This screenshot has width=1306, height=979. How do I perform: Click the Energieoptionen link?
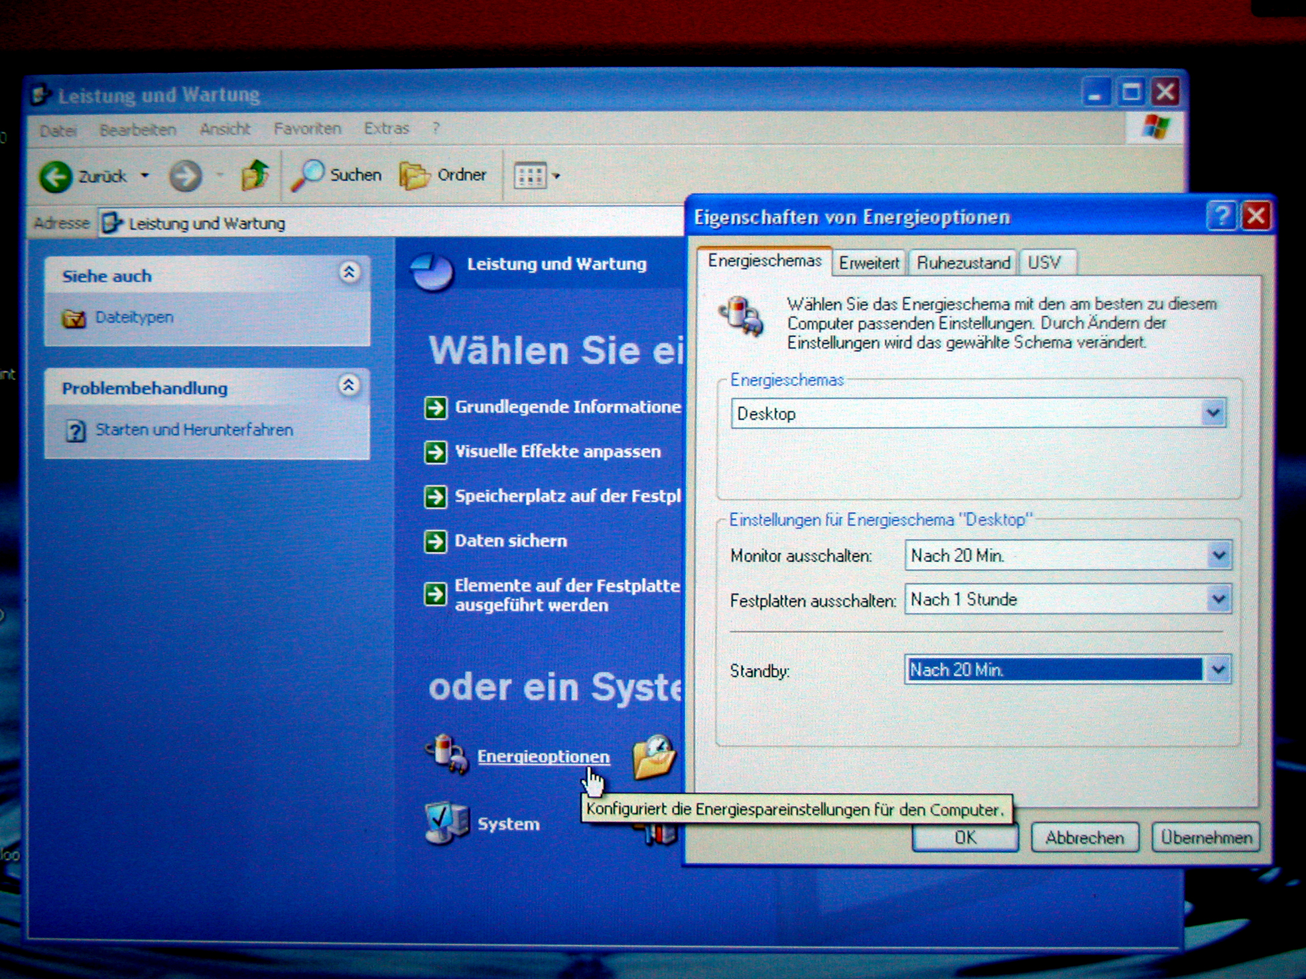pos(543,756)
